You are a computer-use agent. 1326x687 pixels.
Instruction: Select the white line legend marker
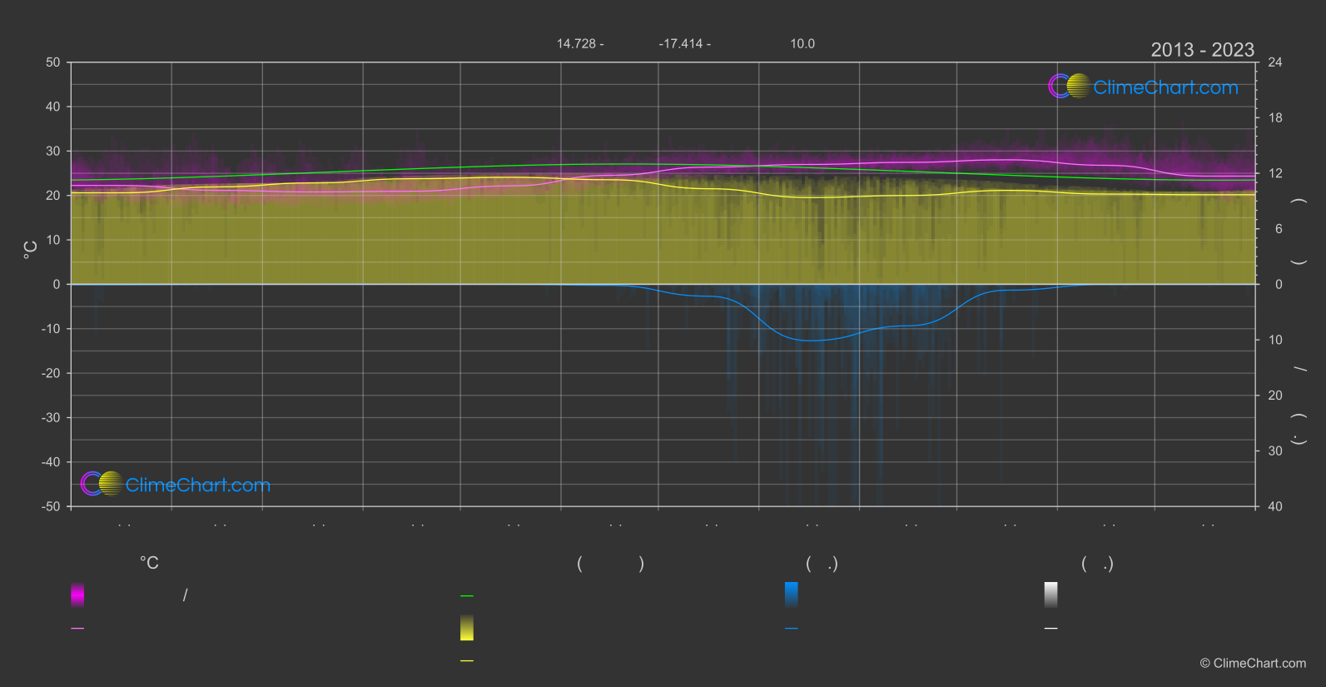pyautogui.click(x=1051, y=629)
